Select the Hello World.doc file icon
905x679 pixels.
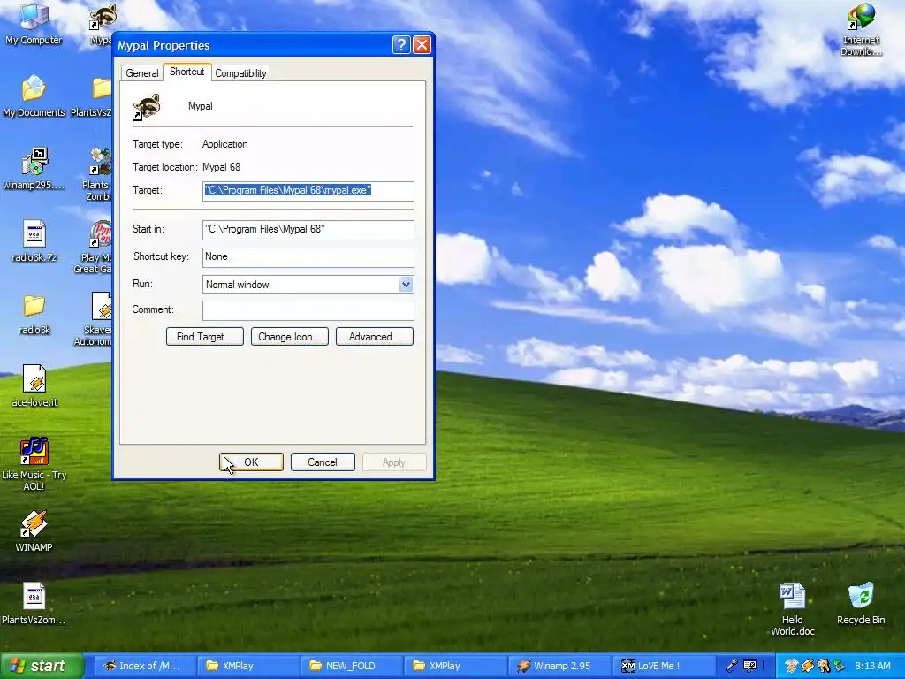tap(793, 609)
